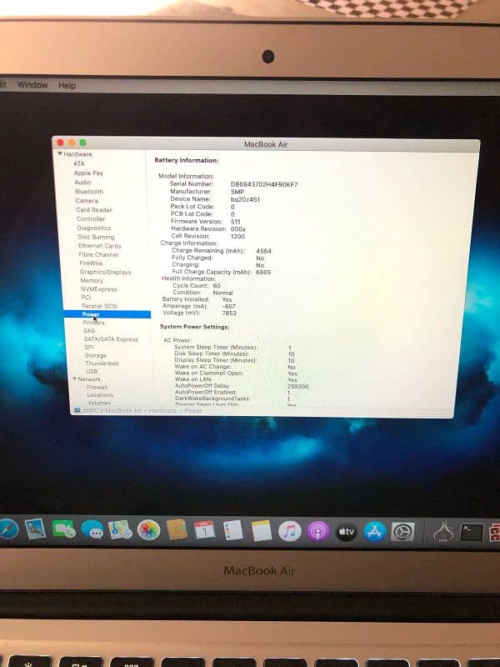This screenshot has height=667, width=500.
Task: Click the computer icon in the path bar
Action: point(77,410)
